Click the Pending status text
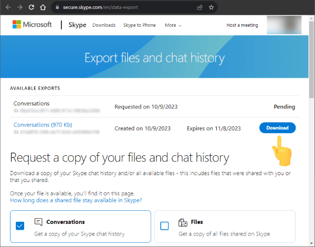The image size is (315, 247). (x=284, y=107)
